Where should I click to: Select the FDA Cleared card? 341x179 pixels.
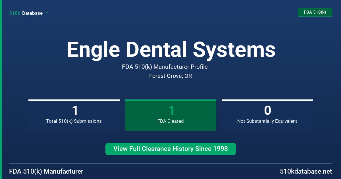click(170, 115)
